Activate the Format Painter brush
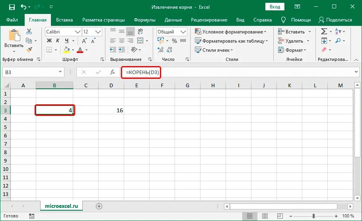 tap(29, 49)
